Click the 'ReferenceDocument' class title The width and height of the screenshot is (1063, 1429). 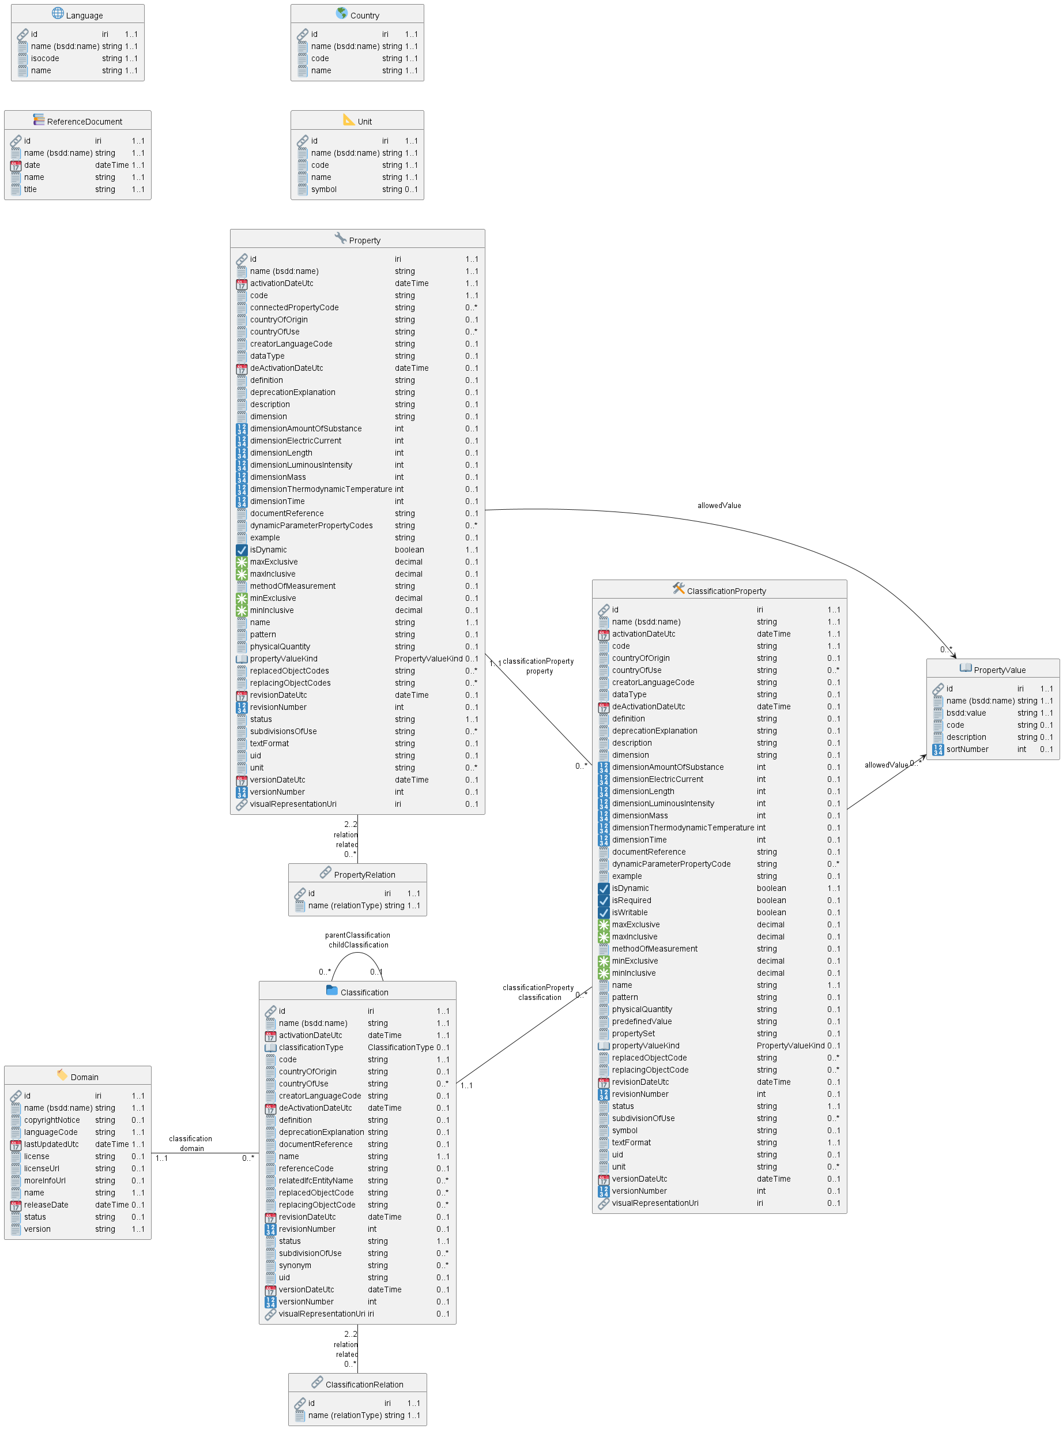(84, 122)
